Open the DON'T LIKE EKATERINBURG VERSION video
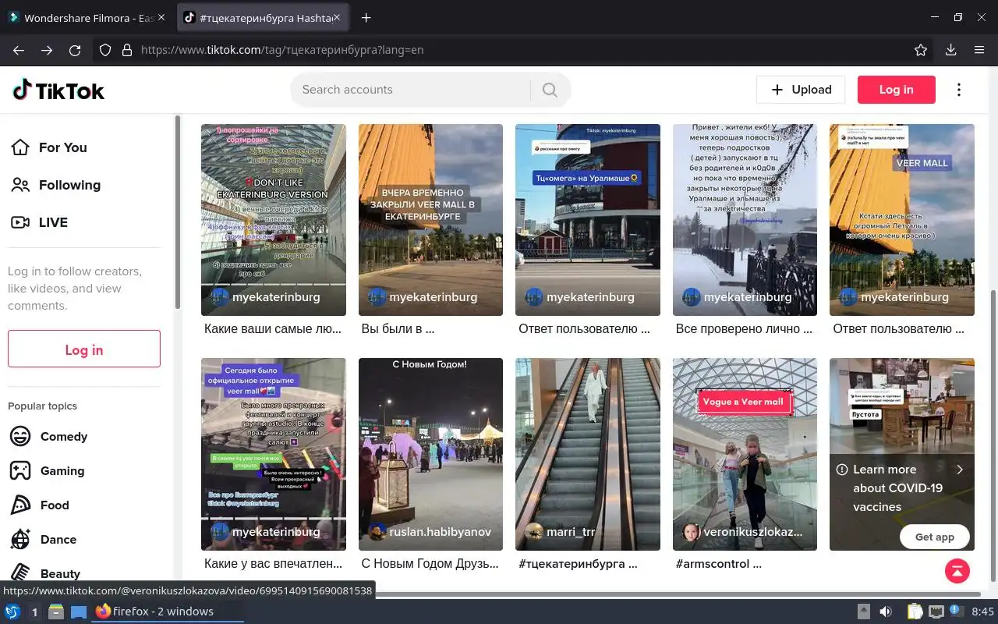This screenshot has height=624, width=998. point(274,220)
